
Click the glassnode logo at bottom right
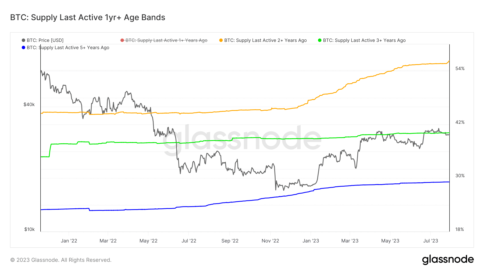pos(448,260)
